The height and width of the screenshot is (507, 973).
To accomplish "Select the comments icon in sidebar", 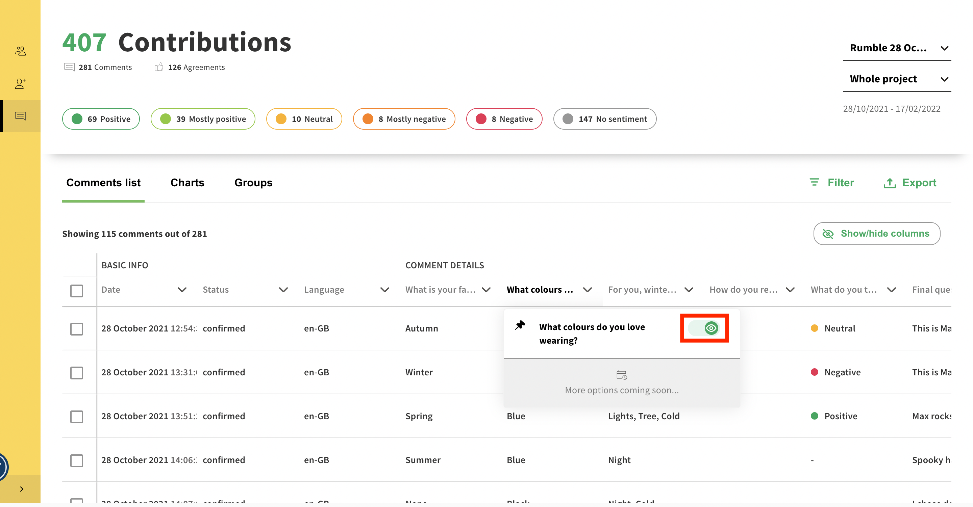I will point(20,116).
